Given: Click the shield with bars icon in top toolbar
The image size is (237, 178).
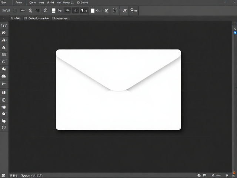Looking at the screenshot, I should [x=84, y=10].
